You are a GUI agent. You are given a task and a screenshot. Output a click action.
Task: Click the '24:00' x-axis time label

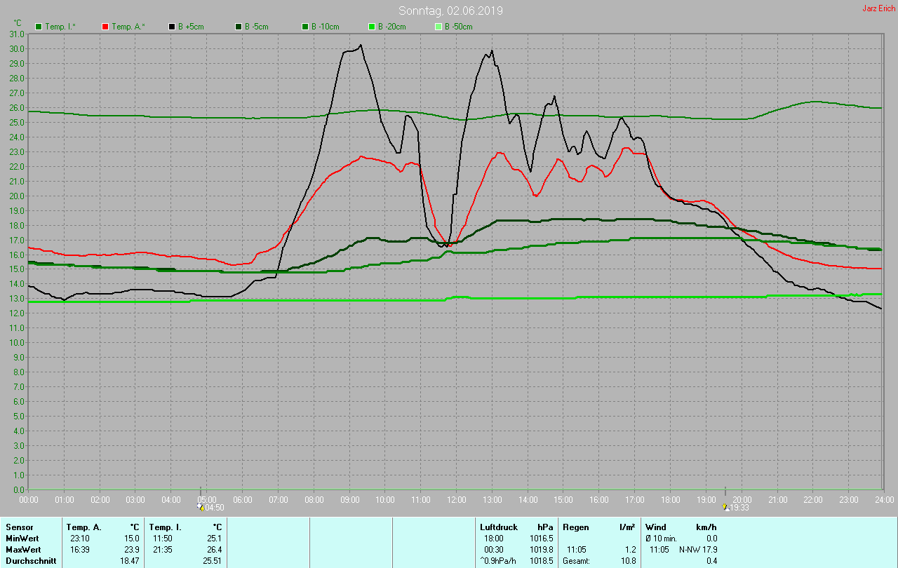(884, 499)
